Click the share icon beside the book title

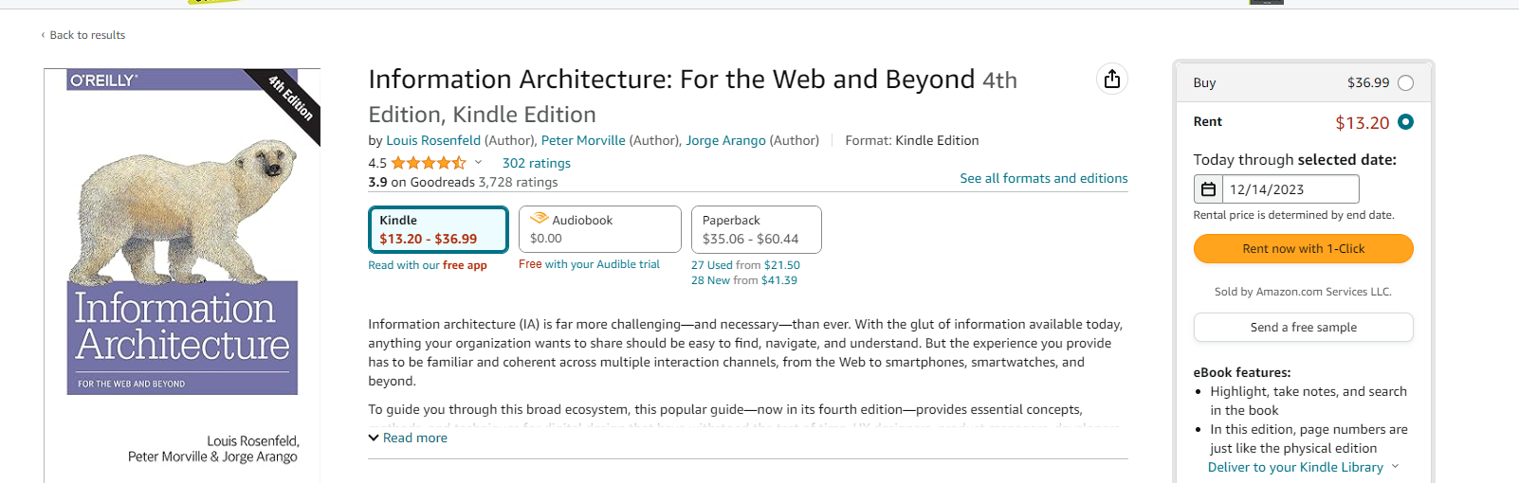click(1112, 79)
